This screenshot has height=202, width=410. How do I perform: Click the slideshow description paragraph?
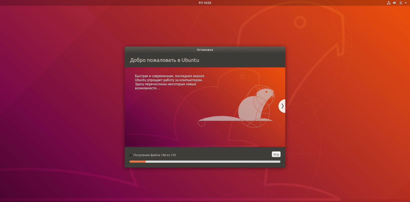coord(169,81)
